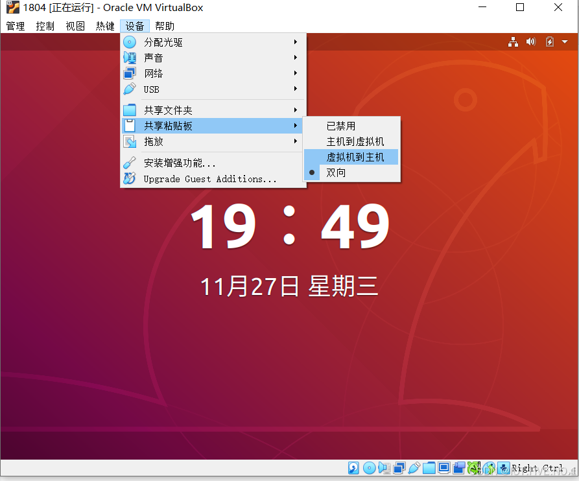Choose Upgrade Guest Additions... entry
Viewport: 579px width, 481px height.
tap(213, 179)
